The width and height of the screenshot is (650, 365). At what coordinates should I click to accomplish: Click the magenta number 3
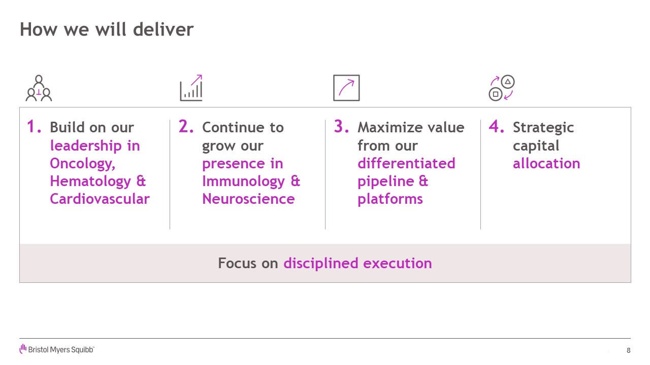point(342,127)
